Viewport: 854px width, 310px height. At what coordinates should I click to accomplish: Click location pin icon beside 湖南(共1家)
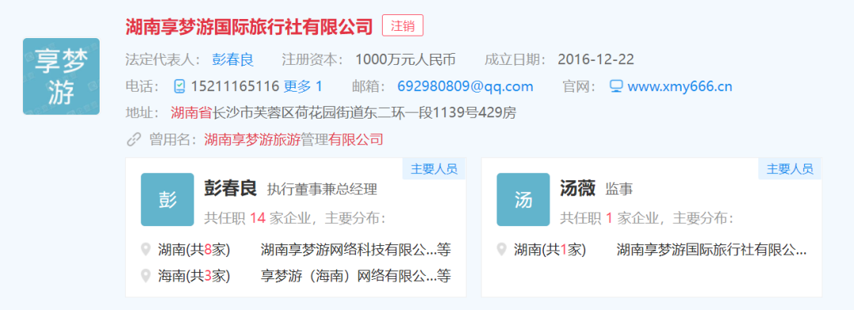point(501,250)
